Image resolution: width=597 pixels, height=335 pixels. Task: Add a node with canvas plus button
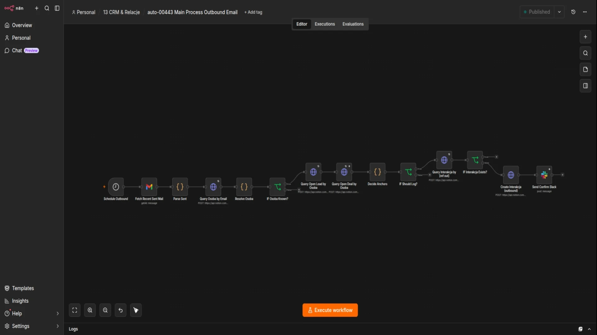pos(585,37)
